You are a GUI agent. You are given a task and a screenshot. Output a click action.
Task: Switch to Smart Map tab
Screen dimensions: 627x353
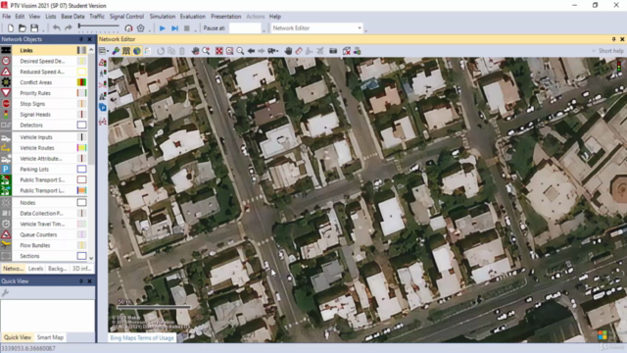(50, 337)
